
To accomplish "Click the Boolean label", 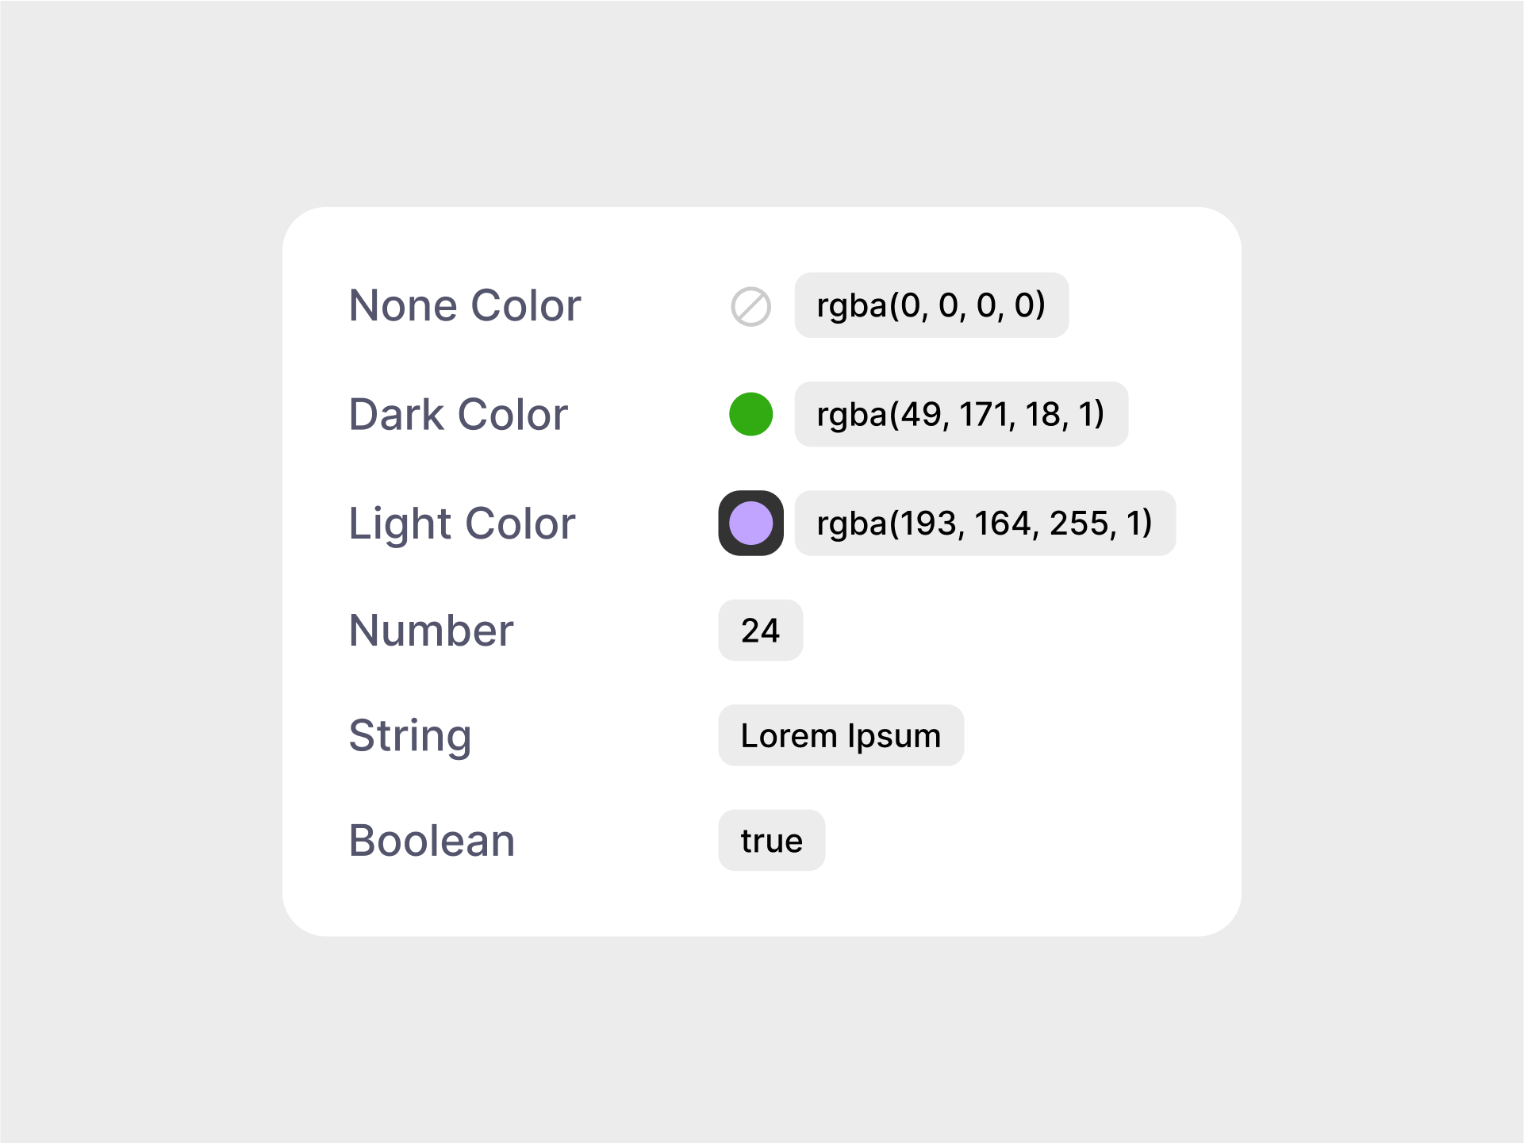I will [x=432, y=841].
